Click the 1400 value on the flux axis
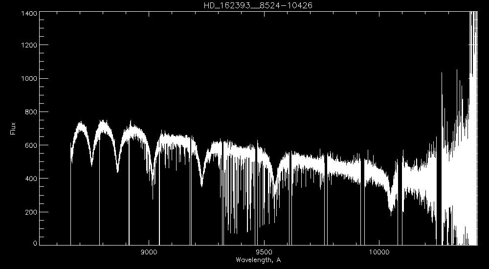This screenshot has height=269, width=489. tap(29, 13)
